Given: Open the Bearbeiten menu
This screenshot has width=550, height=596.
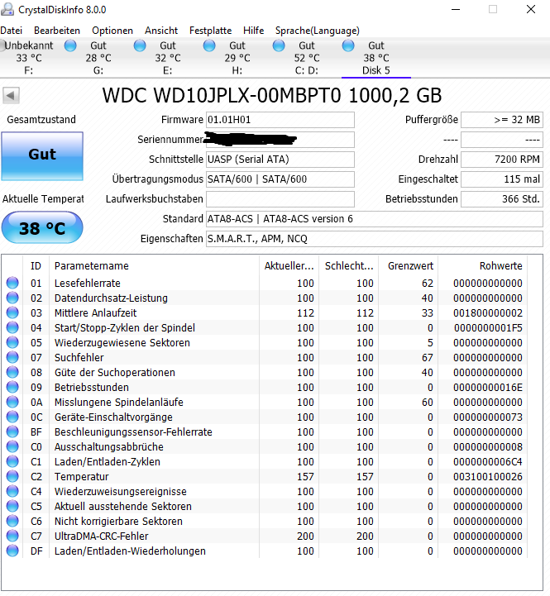Looking at the screenshot, I should pyautogui.click(x=57, y=31).
